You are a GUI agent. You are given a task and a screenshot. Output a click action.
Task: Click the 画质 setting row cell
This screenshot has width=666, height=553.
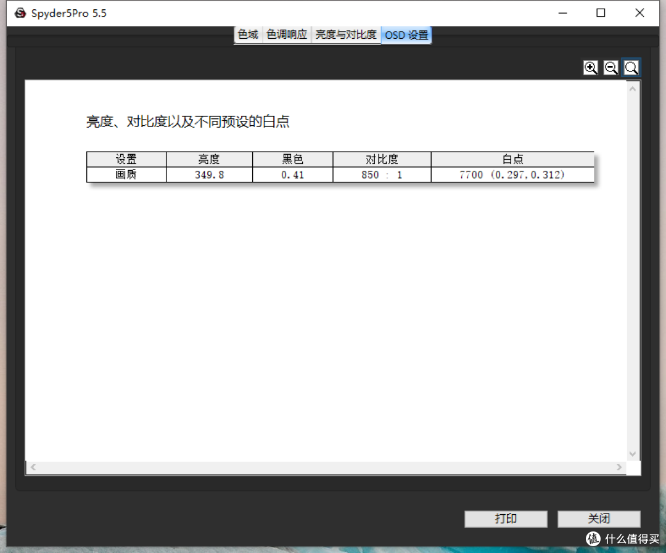pyautogui.click(x=126, y=174)
